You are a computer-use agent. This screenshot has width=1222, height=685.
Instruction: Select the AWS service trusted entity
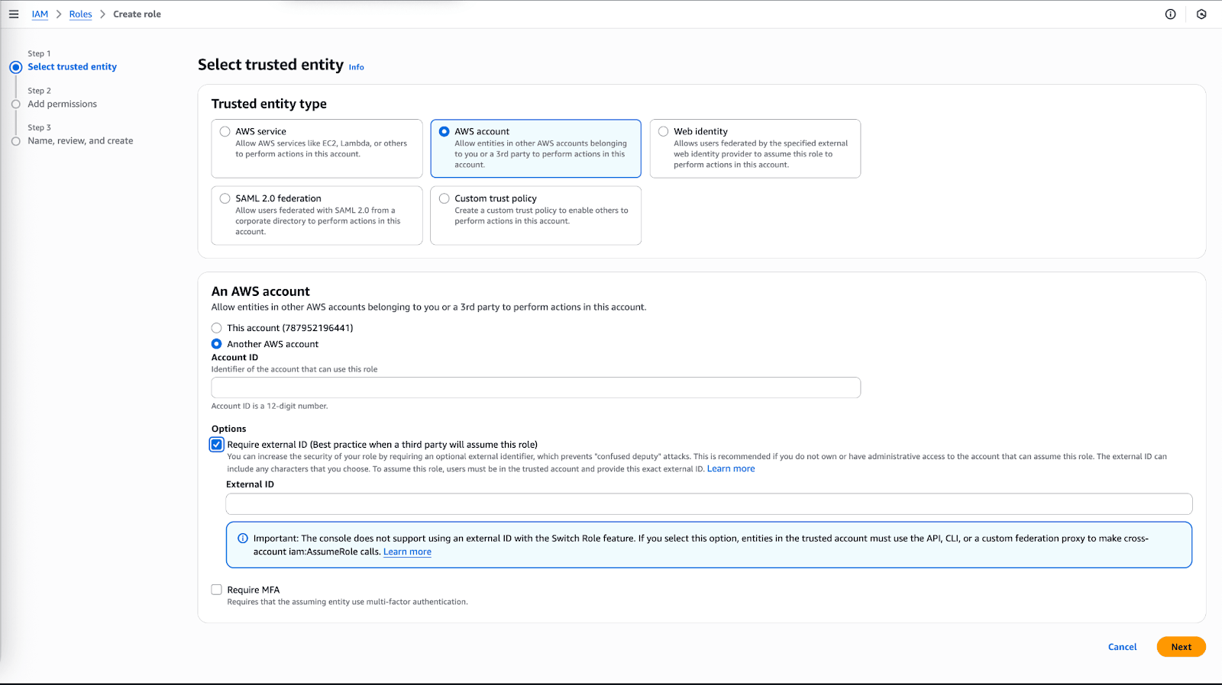pos(225,130)
